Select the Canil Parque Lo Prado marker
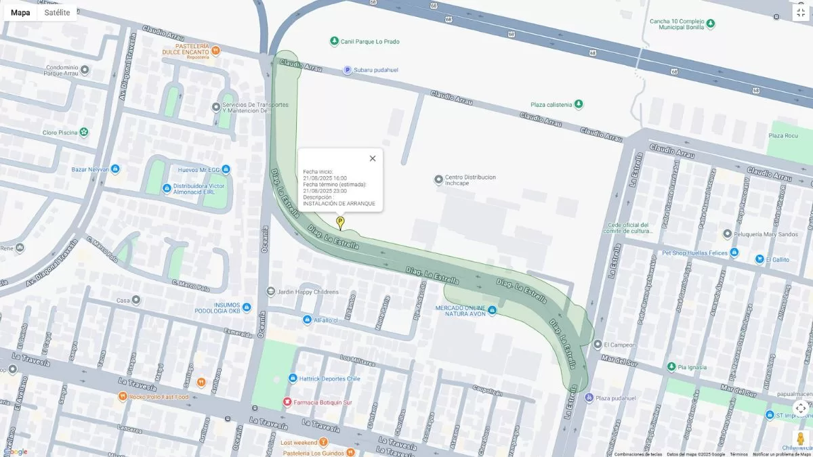813x457 pixels. tap(334, 41)
